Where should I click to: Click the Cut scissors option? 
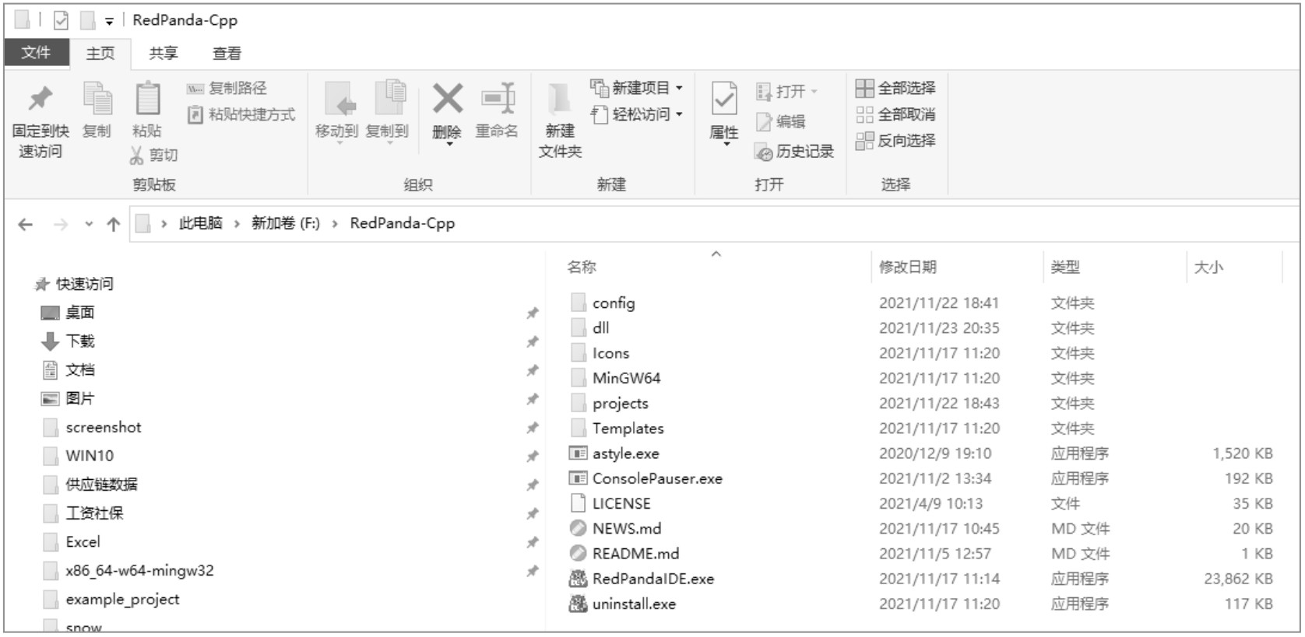(x=154, y=155)
